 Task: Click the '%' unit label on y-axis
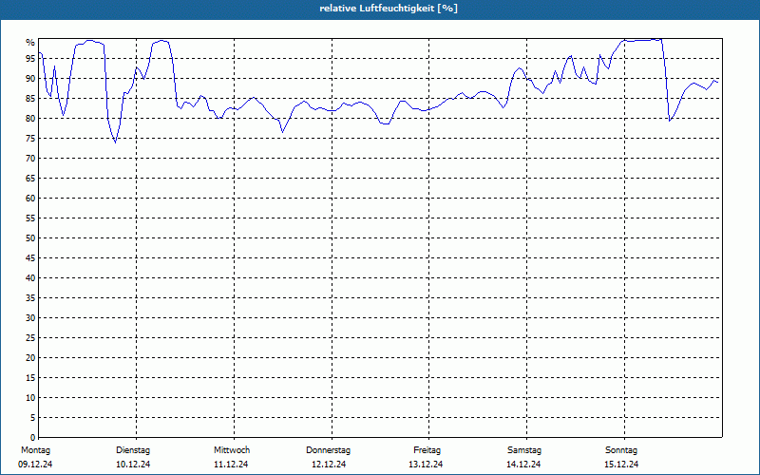[x=30, y=43]
